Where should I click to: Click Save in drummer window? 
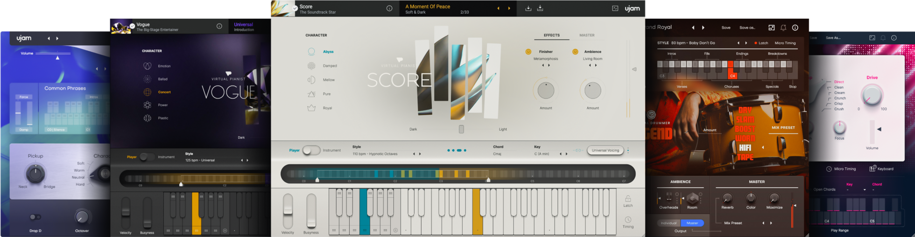[x=726, y=28]
